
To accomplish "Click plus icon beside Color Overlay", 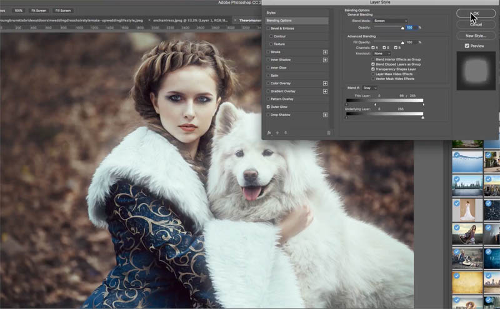I will [325, 83].
